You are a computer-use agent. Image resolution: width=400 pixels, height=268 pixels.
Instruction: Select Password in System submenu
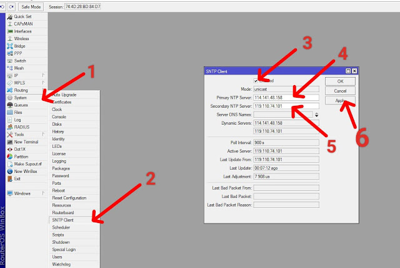click(x=74, y=176)
